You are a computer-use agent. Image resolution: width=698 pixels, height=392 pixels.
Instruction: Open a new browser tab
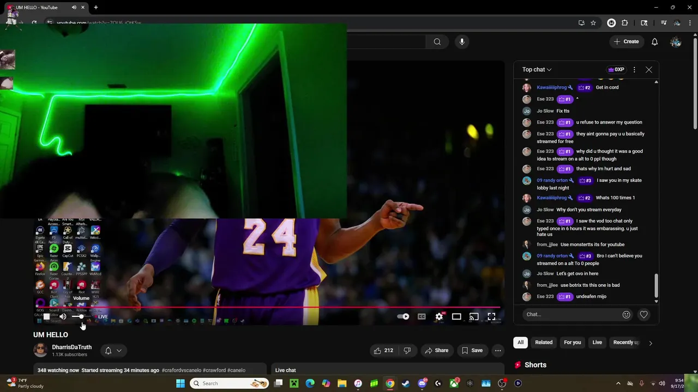pyautogui.click(x=96, y=8)
